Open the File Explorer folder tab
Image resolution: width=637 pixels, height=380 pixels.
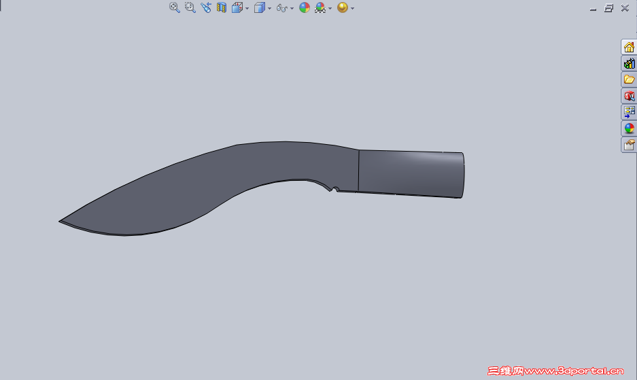pyautogui.click(x=629, y=80)
